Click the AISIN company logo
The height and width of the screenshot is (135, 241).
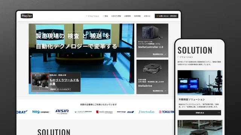point(62,112)
